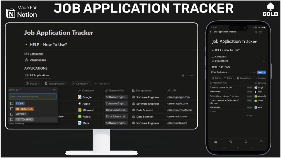Screen dimensions: 281x158
Task: Click briefcase icon in Apple row designation
Action: [134, 103]
